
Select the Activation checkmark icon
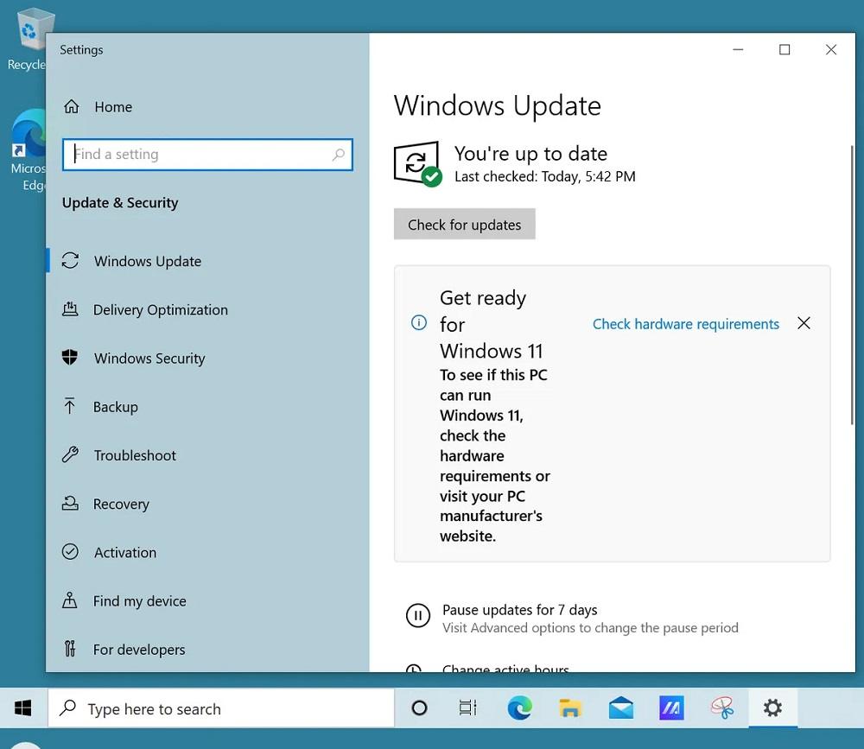click(71, 553)
